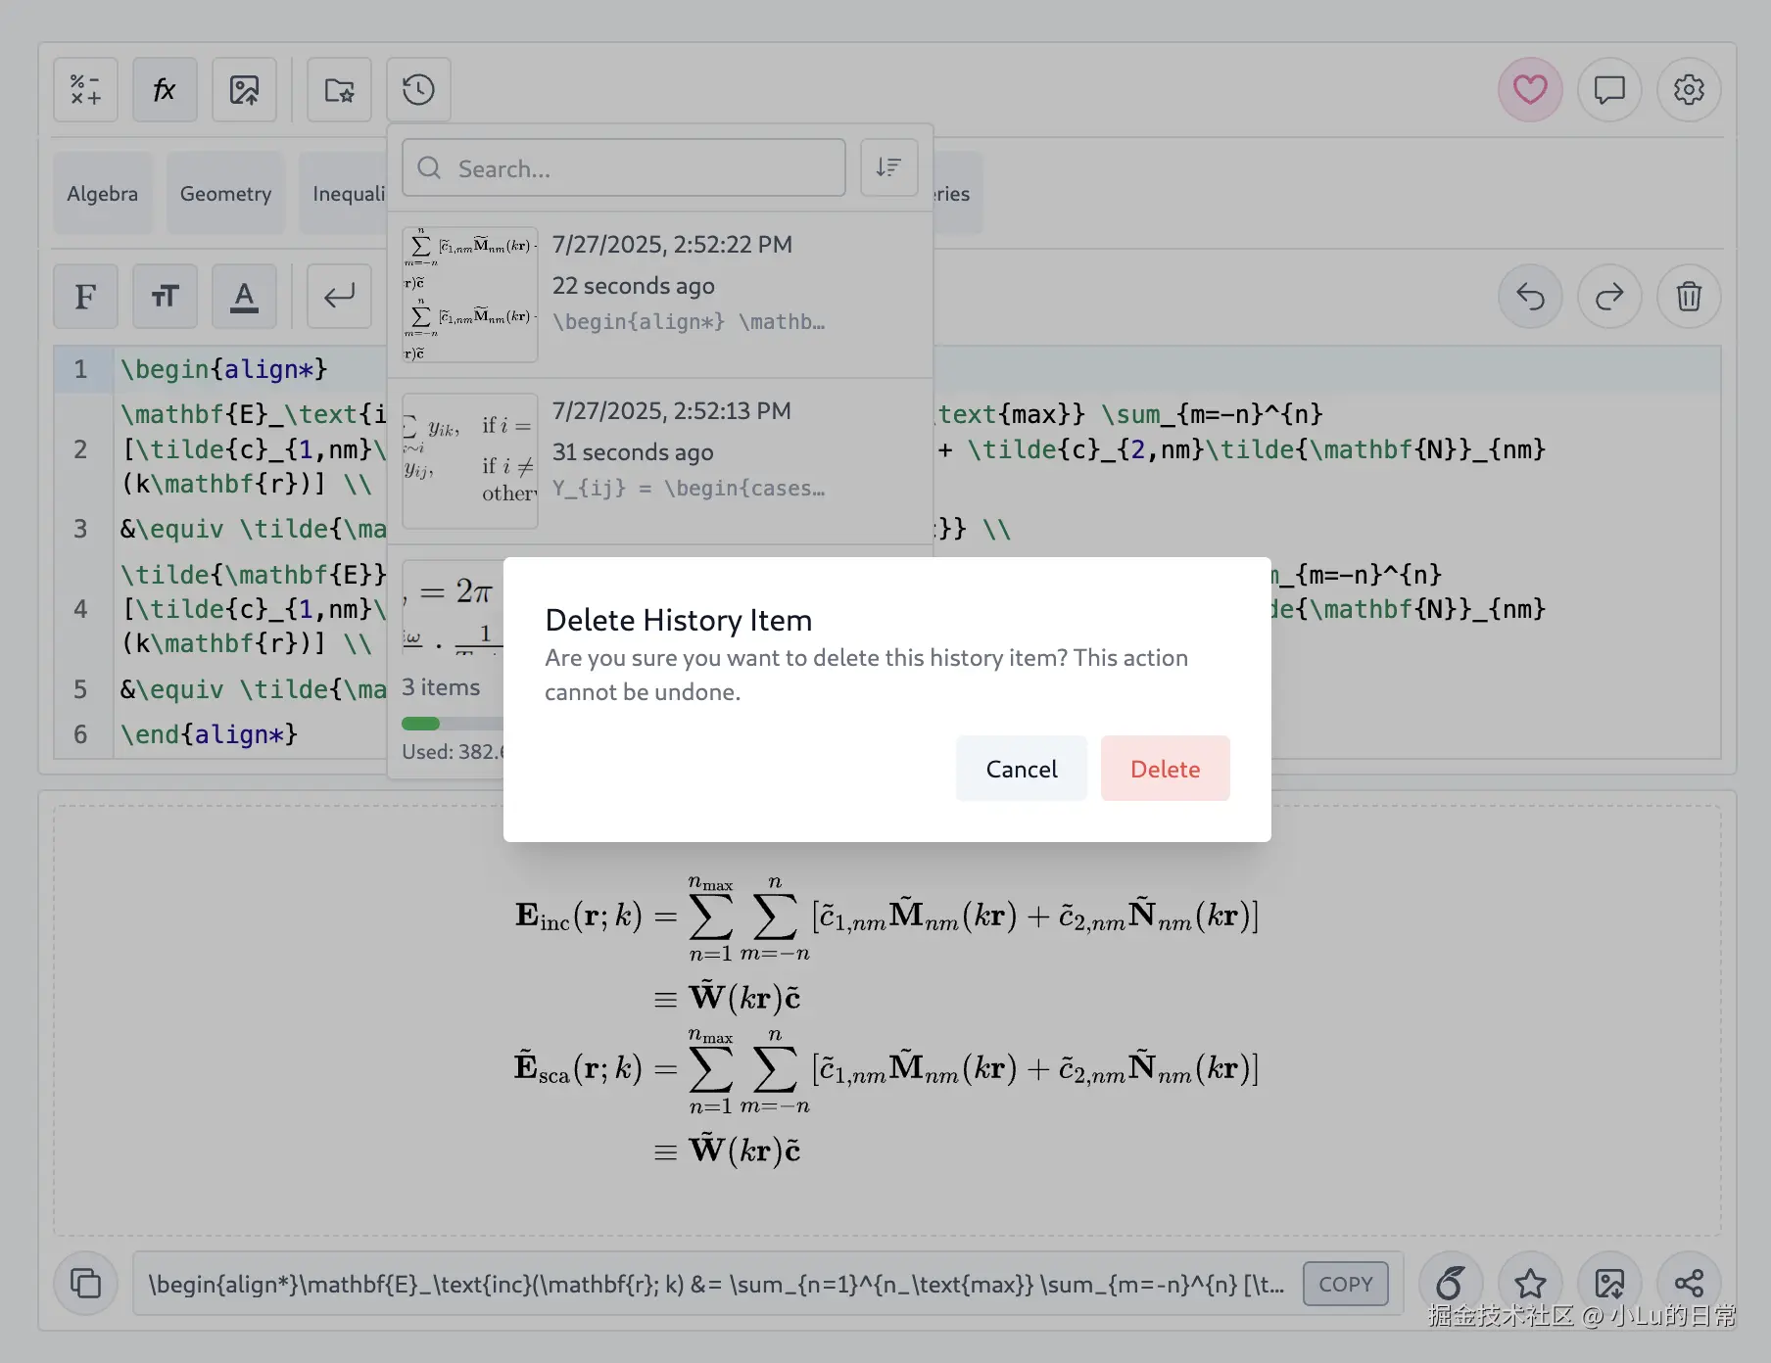Cancel the Delete History Item dialog
The height and width of the screenshot is (1363, 1771).
pos(1021,769)
